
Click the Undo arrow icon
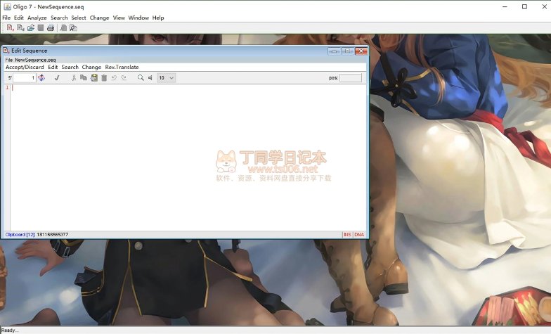(114, 77)
